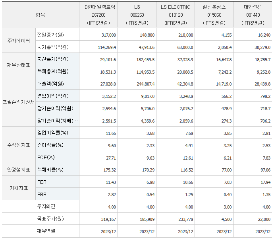
Task: Click the 순이익률(%) row label
Action: 50,145
